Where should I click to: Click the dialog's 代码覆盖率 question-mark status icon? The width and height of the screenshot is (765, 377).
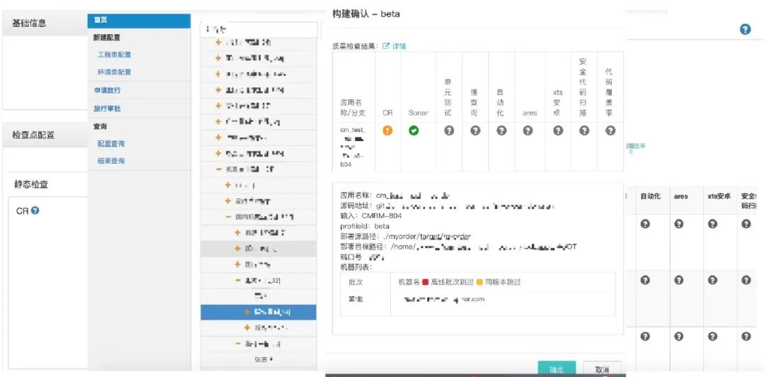(x=611, y=130)
